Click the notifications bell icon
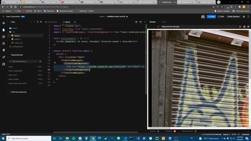 (x=244, y=16)
